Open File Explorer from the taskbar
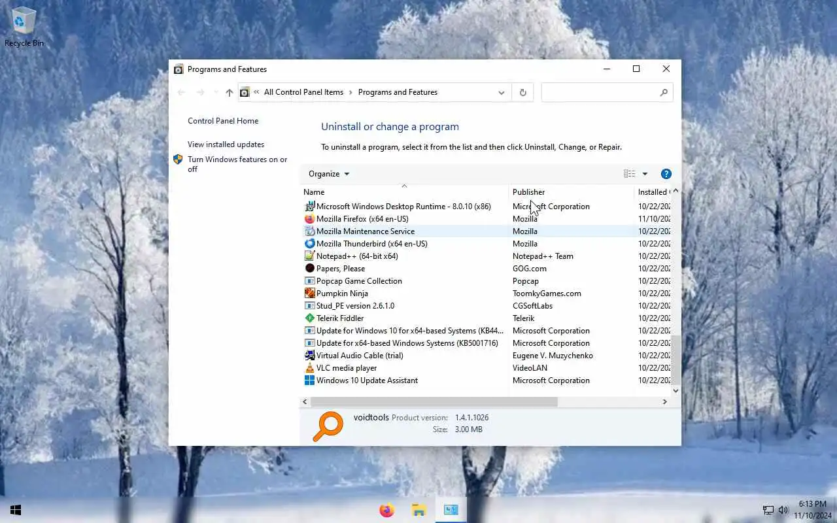Viewport: 837px width, 523px height. pyautogui.click(x=419, y=510)
